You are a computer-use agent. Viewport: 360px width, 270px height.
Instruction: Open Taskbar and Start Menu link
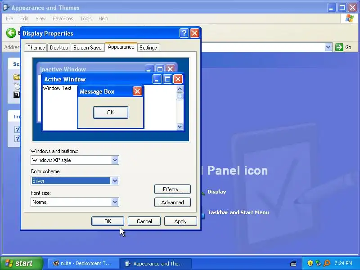tap(238, 212)
